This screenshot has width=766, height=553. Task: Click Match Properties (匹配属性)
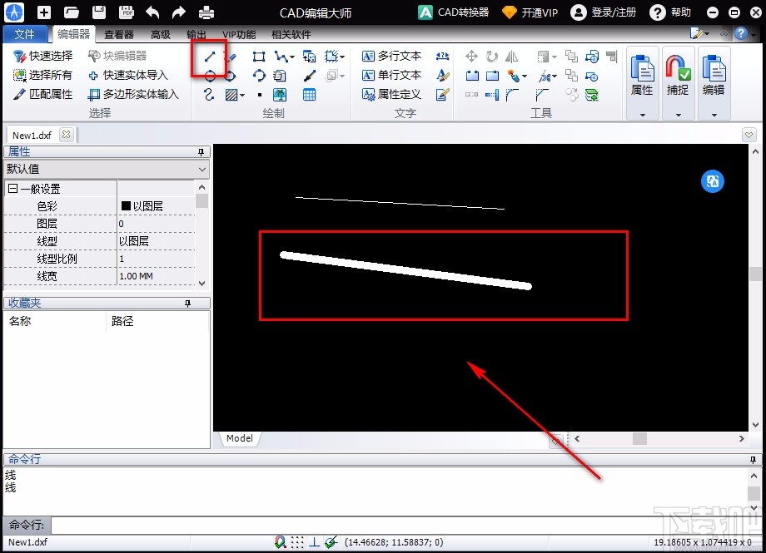43,94
